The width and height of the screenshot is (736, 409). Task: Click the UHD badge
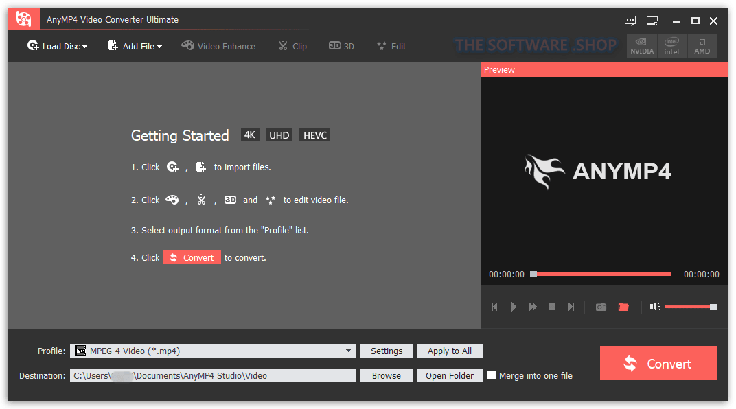tap(279, 135)
